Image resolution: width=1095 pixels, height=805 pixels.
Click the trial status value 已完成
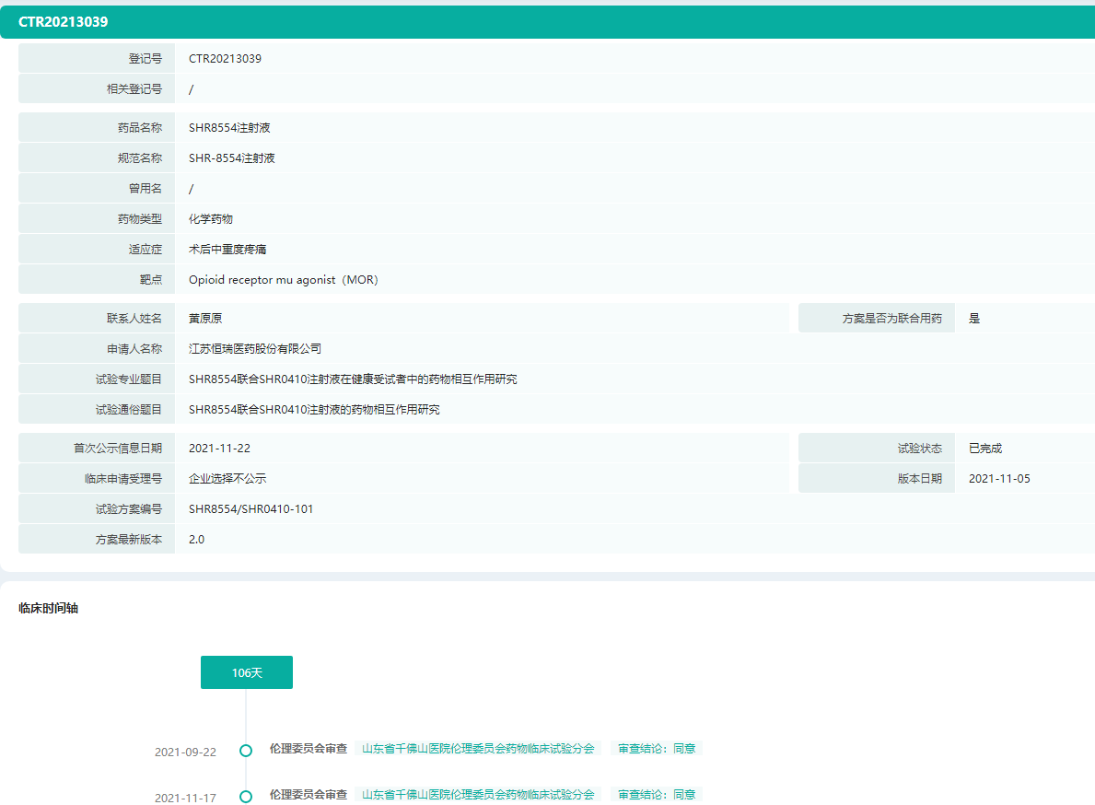tap(984, 449)
